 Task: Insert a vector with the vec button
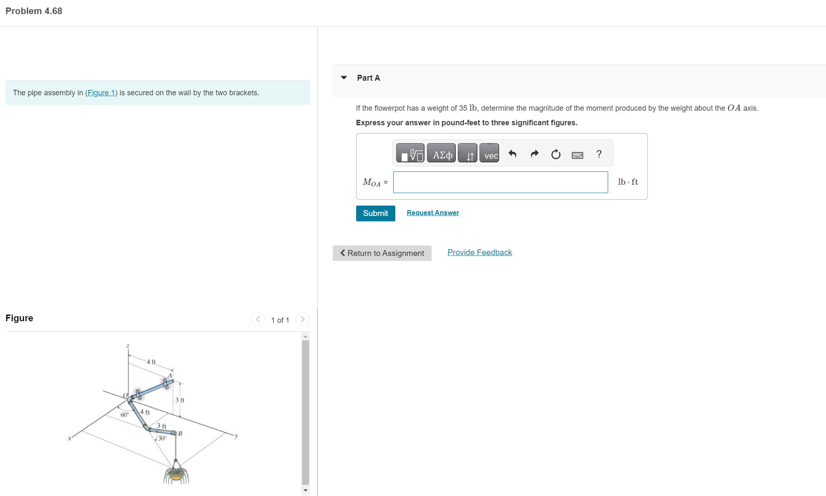click(489, 153)
